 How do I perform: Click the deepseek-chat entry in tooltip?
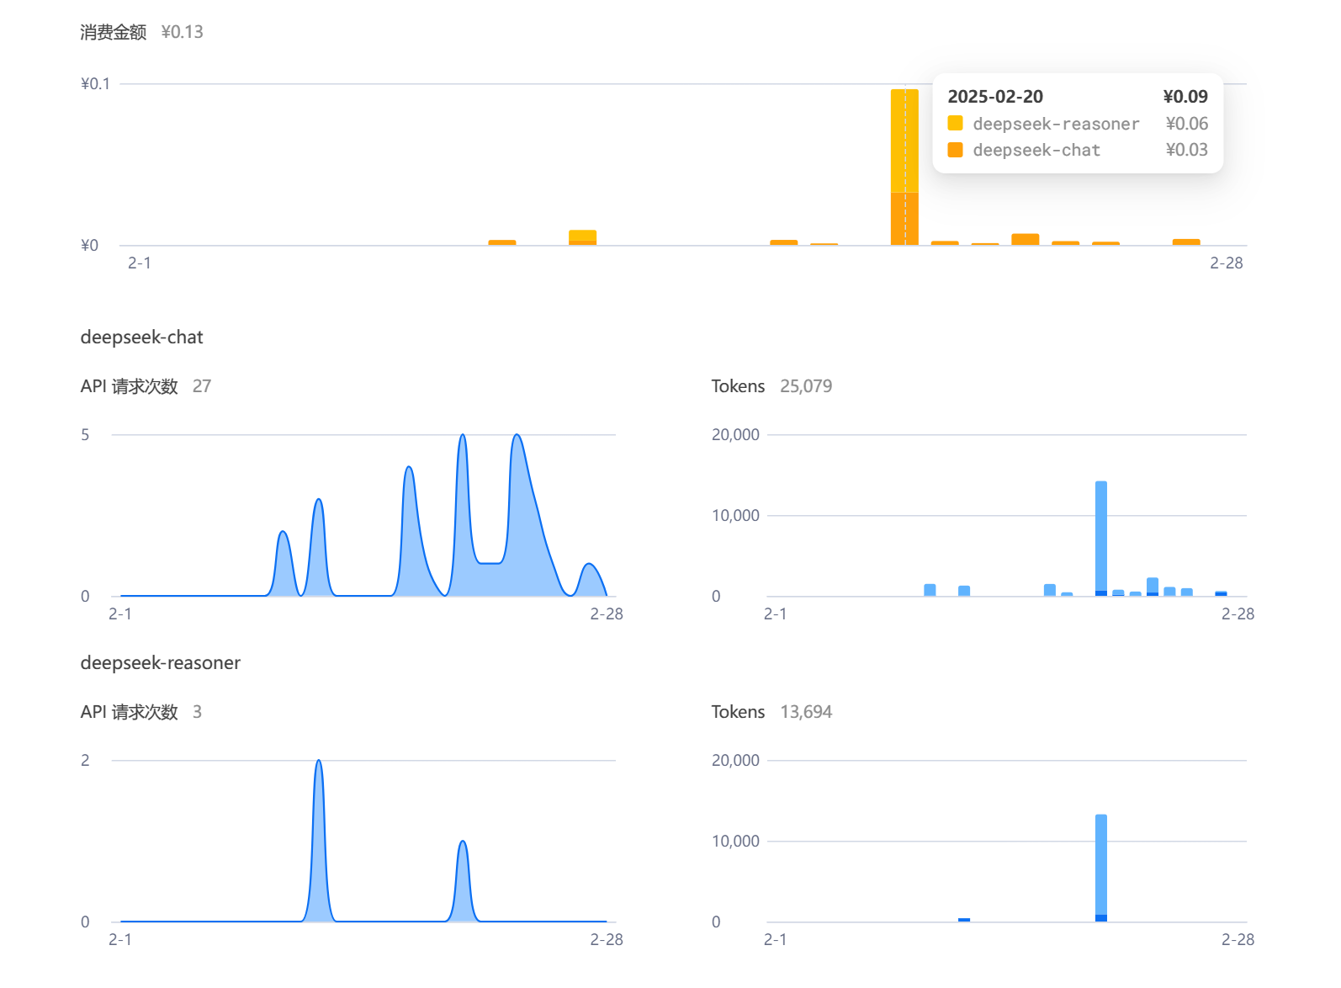1036,150
